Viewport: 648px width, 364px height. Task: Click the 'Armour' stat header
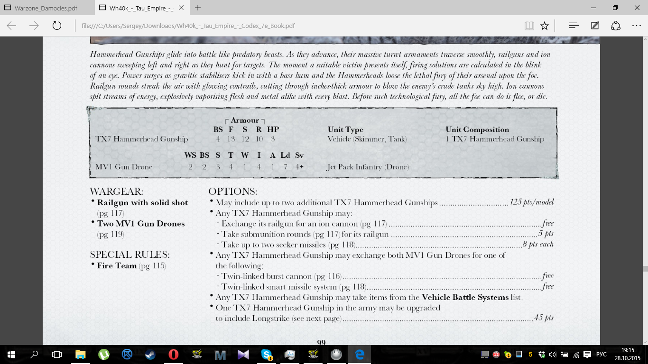pyautogui.click(x=245, y=120)
